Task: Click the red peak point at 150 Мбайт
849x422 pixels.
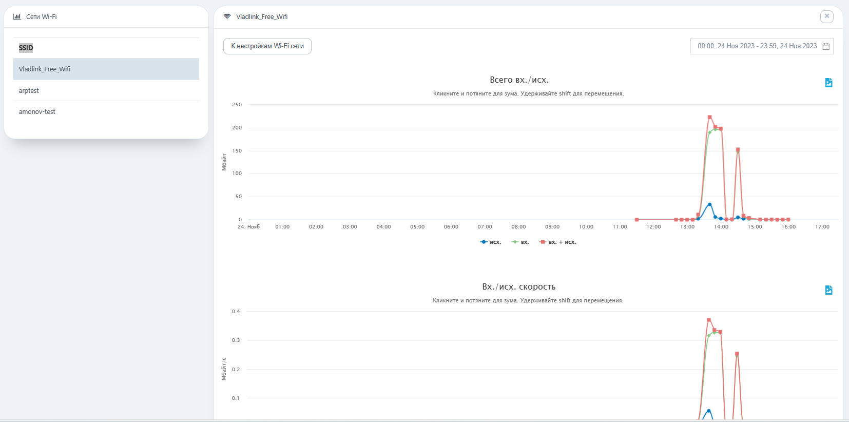Action: (x=738, y=149)
